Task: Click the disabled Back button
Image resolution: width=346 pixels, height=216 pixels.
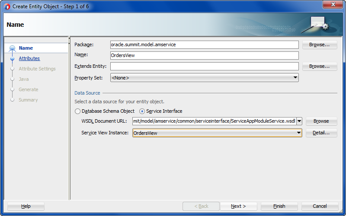Action: click(201, 206)
